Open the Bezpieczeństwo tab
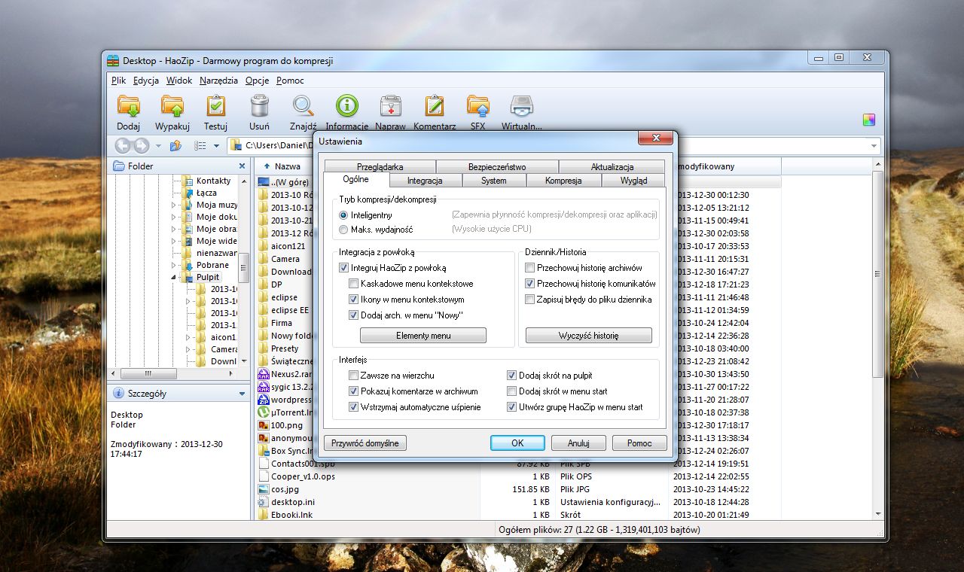The height and width of the screenshot is (572, 964). click(497, 167)
